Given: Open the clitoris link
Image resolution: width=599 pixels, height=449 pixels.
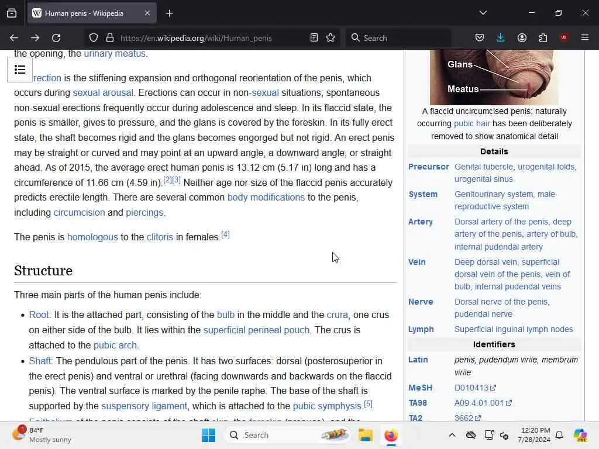Looking at the screenshot, I should click(x=160, y=237).
